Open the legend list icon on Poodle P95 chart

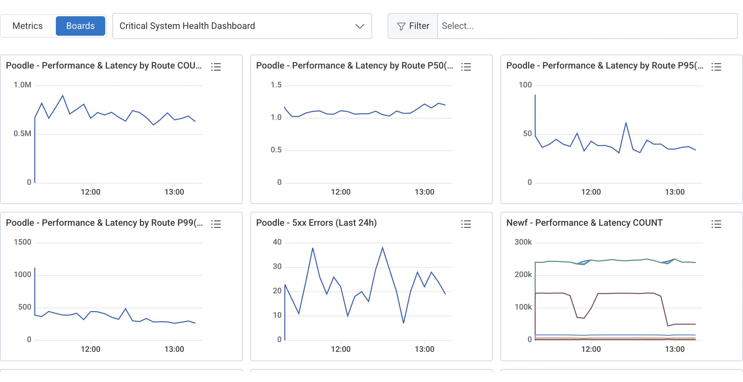[717, 67]
